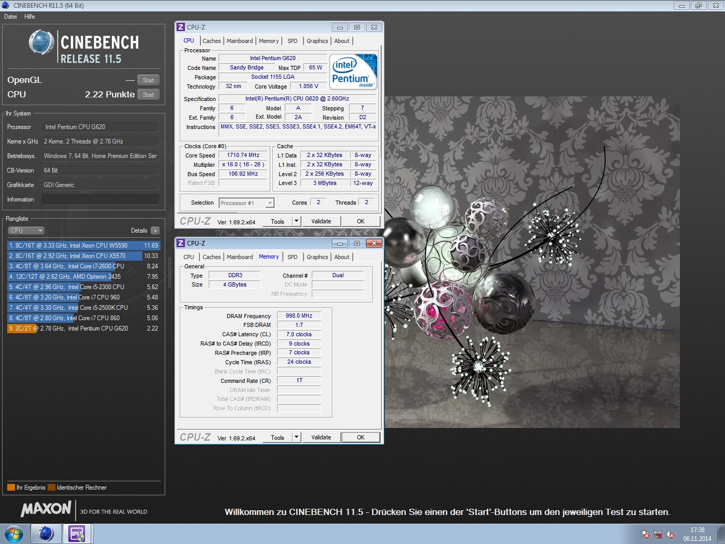Click the Details arrow button in Rangliste
This screenshot has height=544, width=725.
155,231
